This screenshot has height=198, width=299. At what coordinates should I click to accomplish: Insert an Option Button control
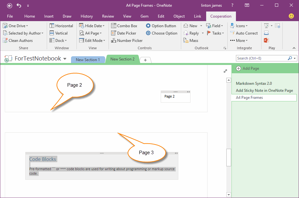click(x=161, y=26)
